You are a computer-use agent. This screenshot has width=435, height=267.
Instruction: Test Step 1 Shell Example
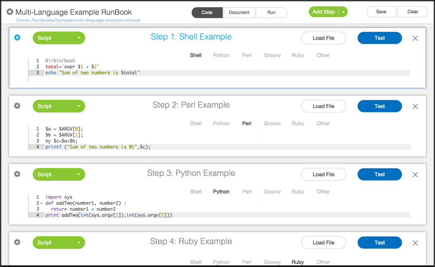point(379,38)
